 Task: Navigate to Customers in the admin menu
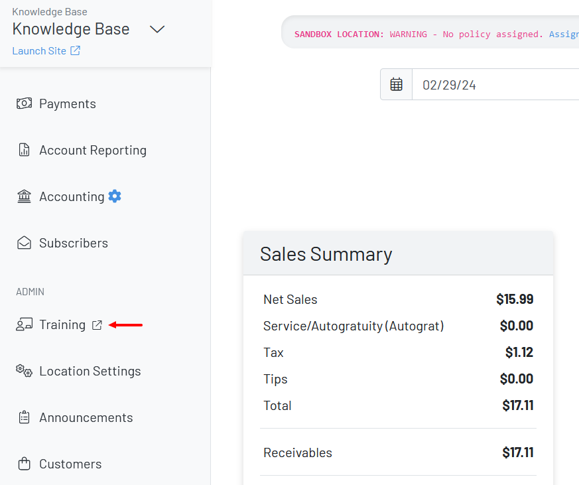(70, 464)
